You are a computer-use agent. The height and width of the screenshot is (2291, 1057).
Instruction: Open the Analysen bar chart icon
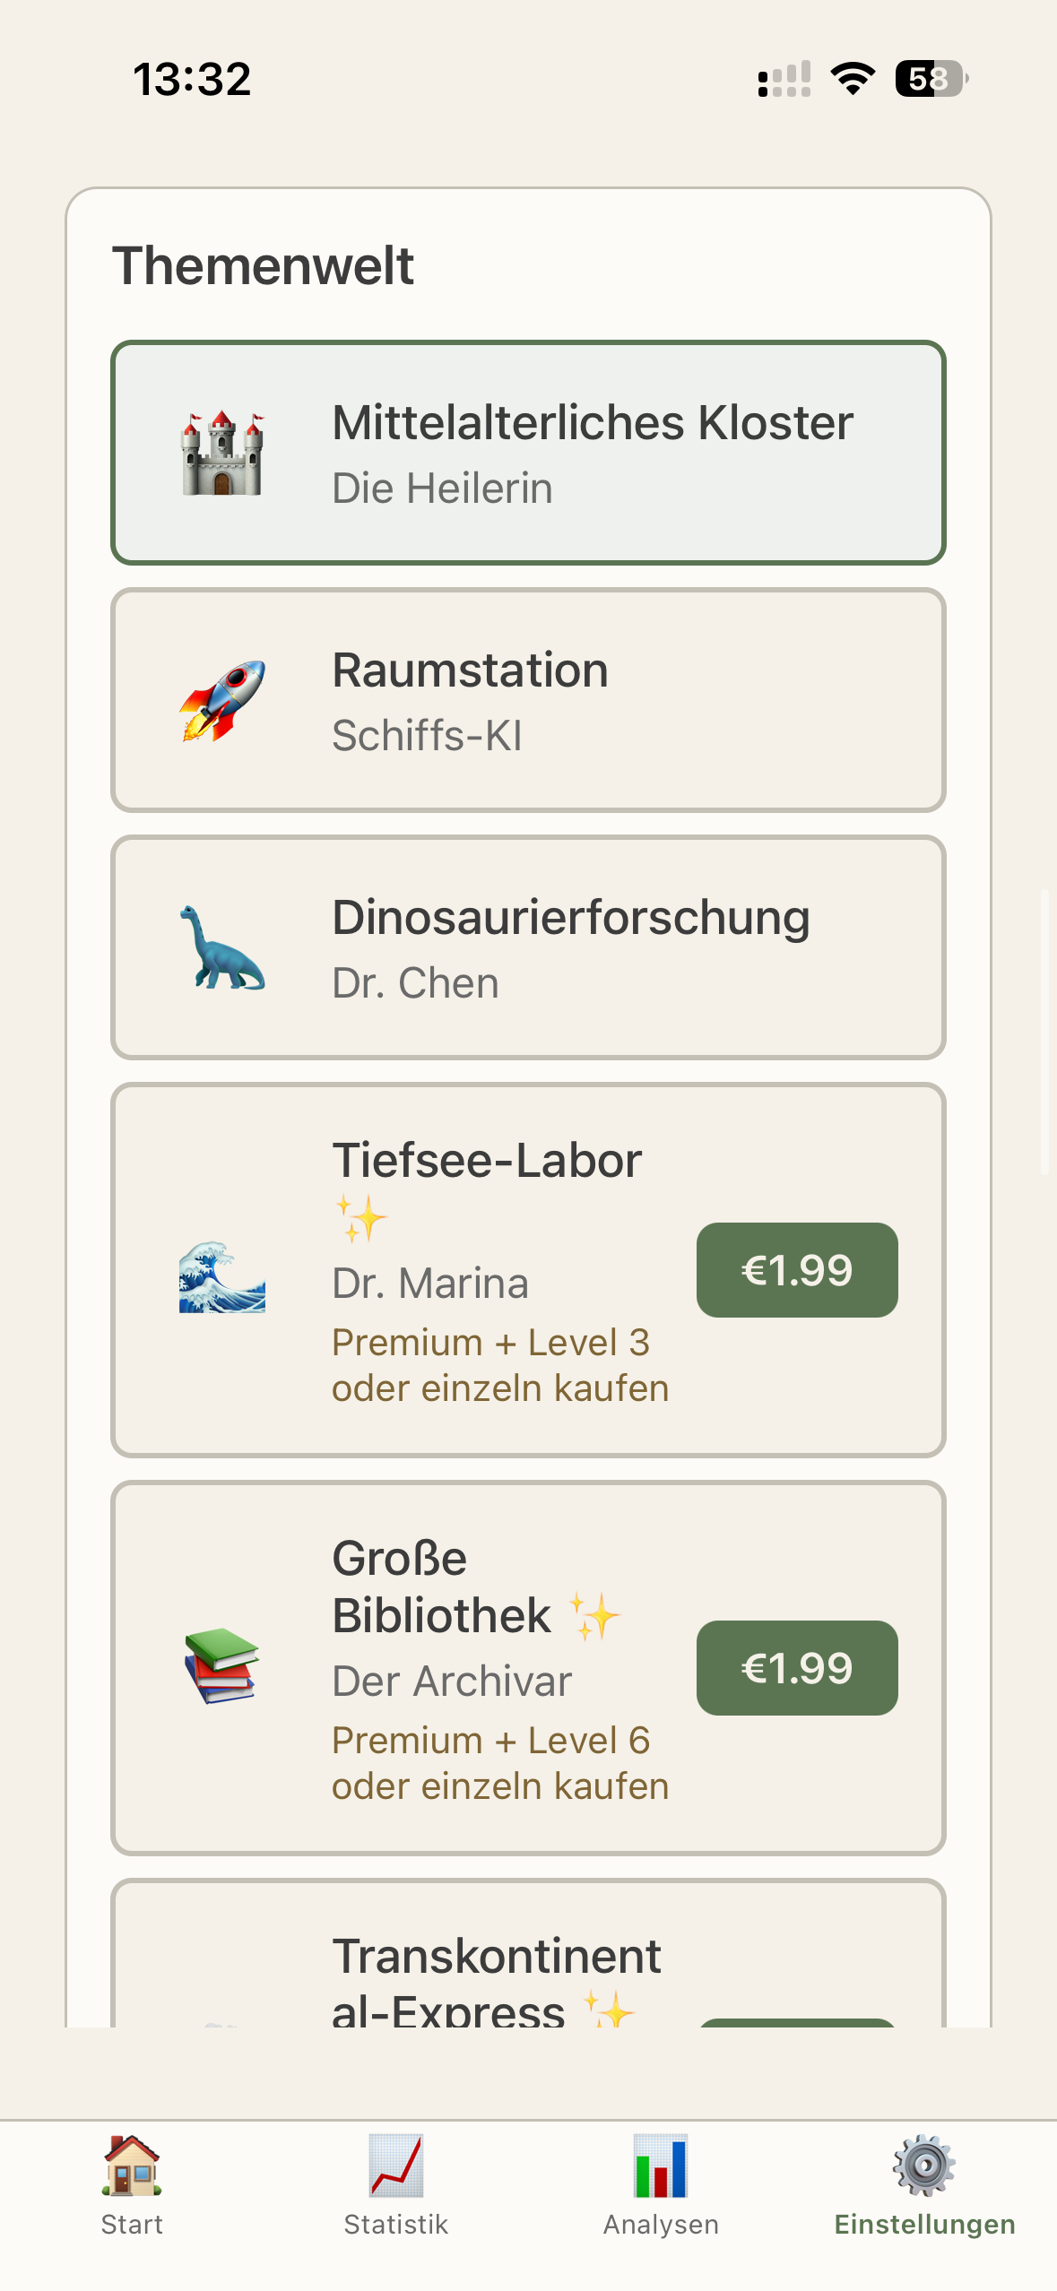click(661, 2166)
